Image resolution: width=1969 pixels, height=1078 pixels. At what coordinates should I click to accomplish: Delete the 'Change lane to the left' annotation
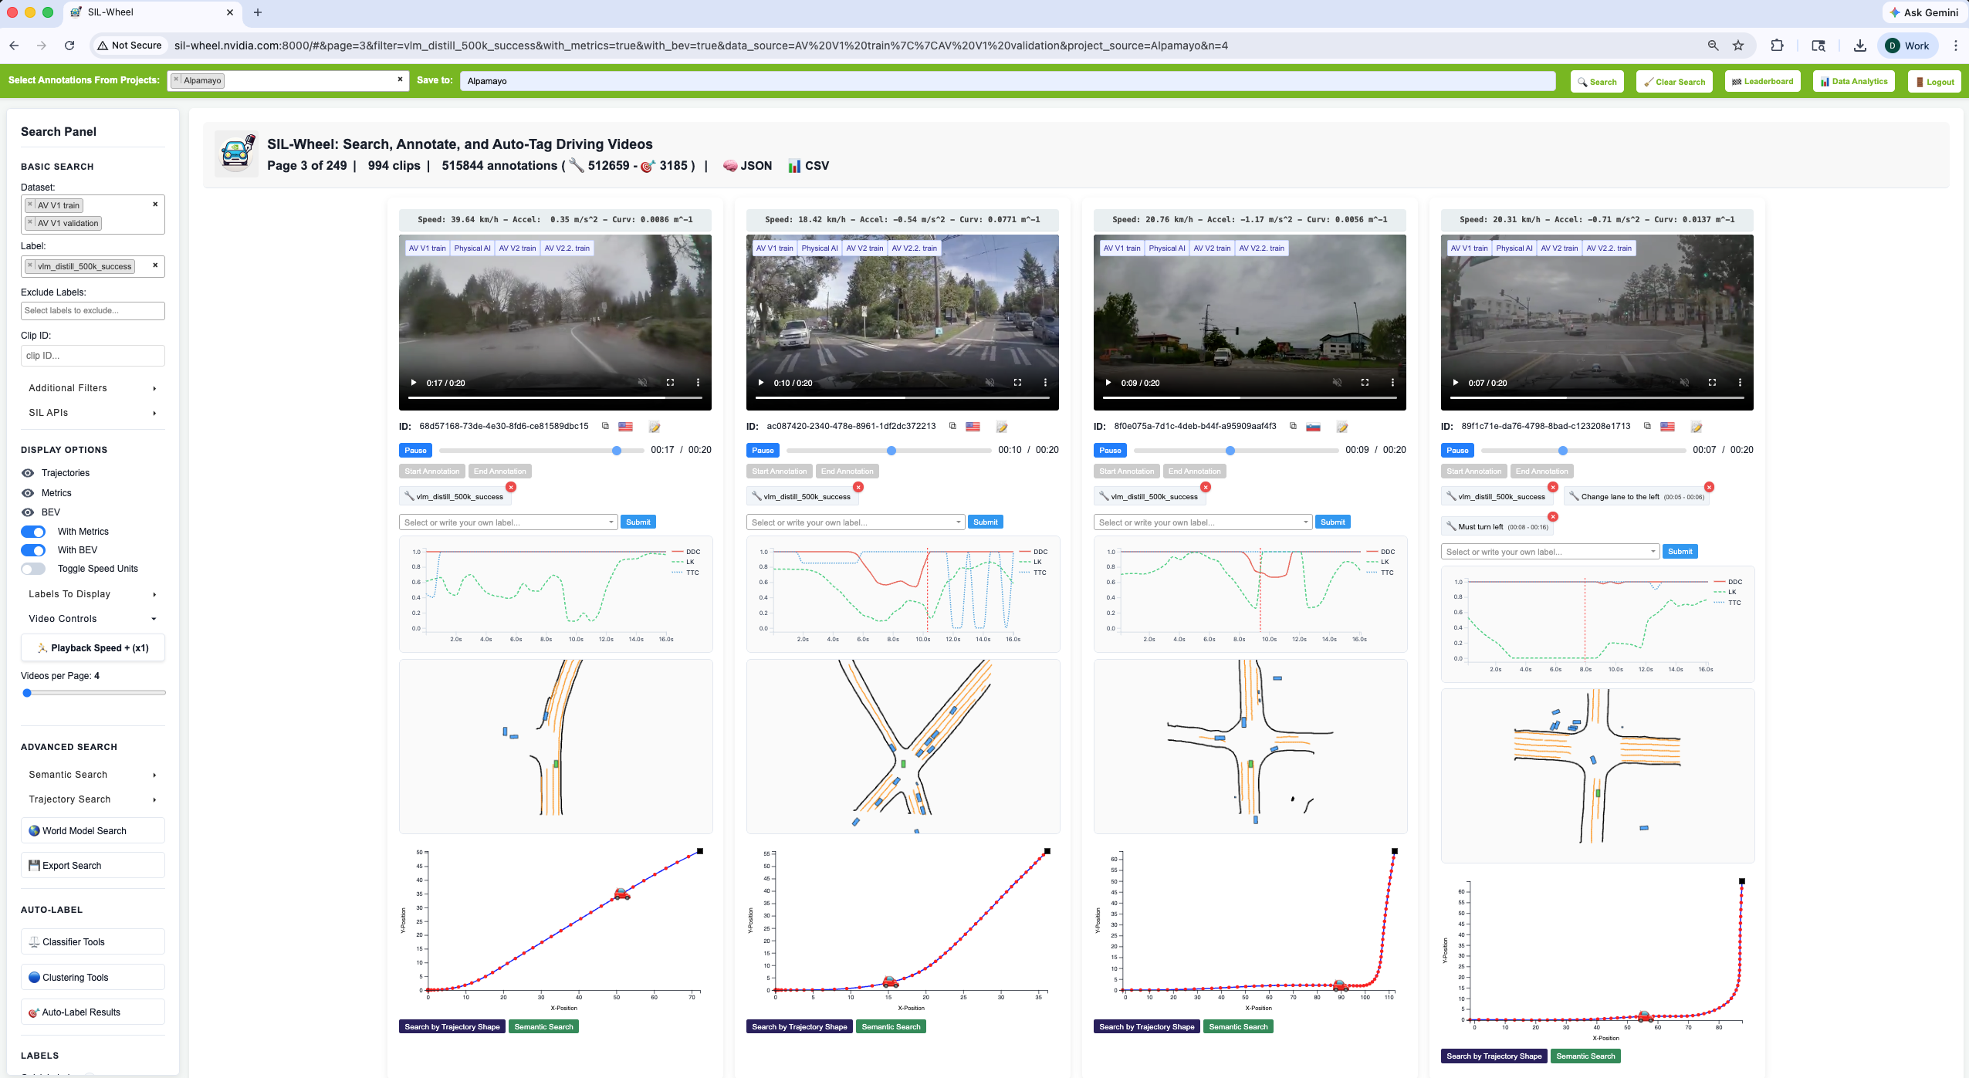(x=1709, y=487)
